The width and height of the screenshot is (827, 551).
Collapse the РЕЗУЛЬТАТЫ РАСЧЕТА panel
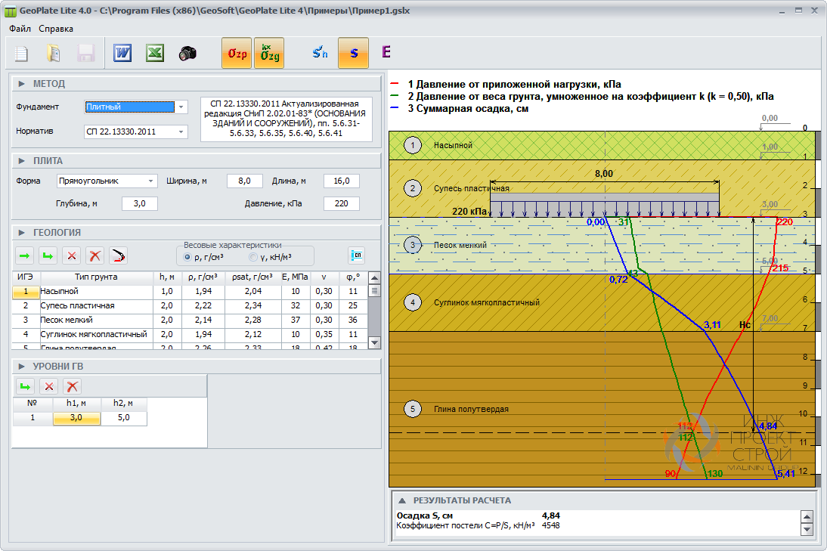402,500
